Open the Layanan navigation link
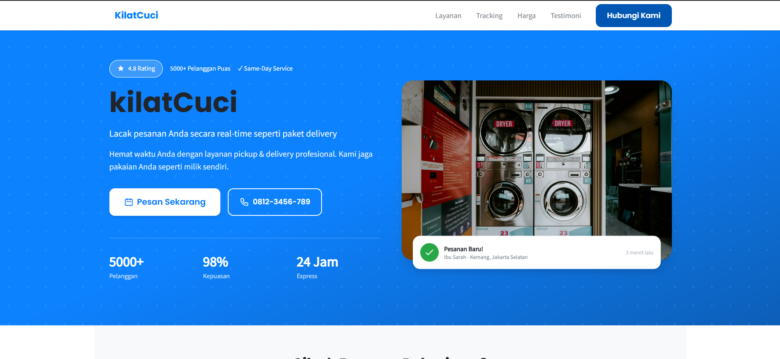Viewport: 780px width, 359px height. [448, 16]
